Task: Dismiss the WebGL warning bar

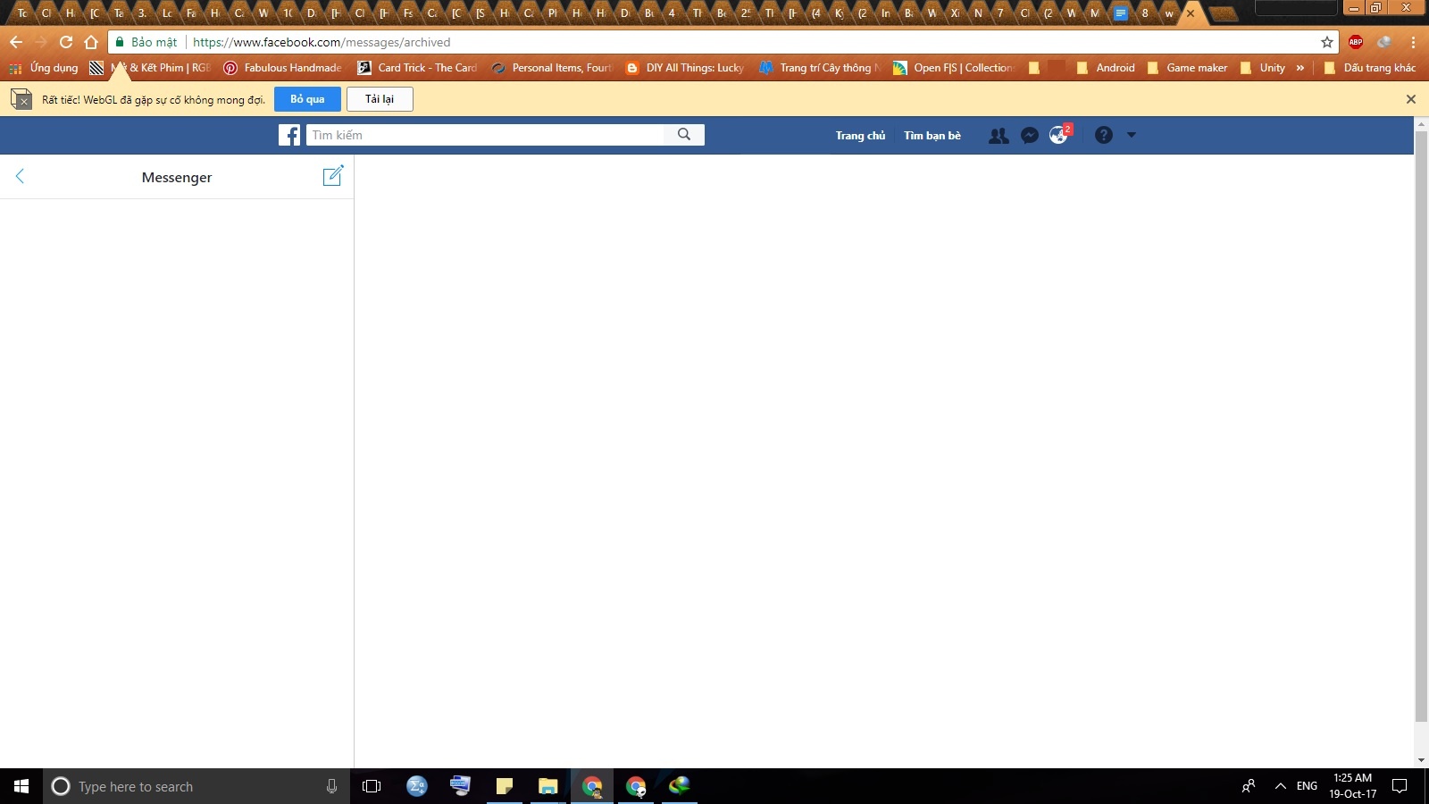Action: (x=1411, y=99)
